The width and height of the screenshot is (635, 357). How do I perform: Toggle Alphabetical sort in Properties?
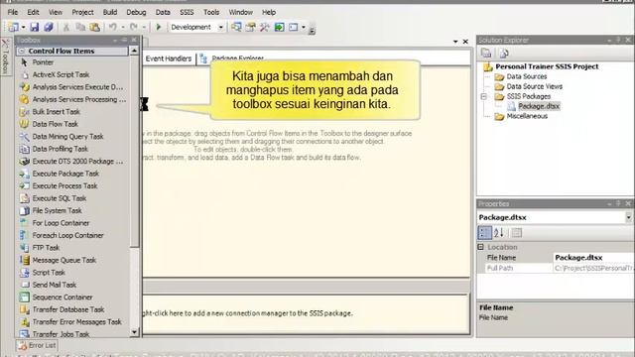coord(498,233)
